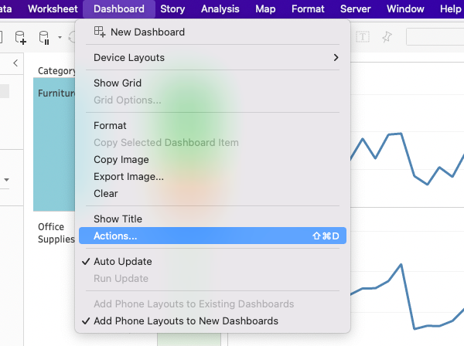Select Copy Image in Dashboard menu

[x=121, y=160]
